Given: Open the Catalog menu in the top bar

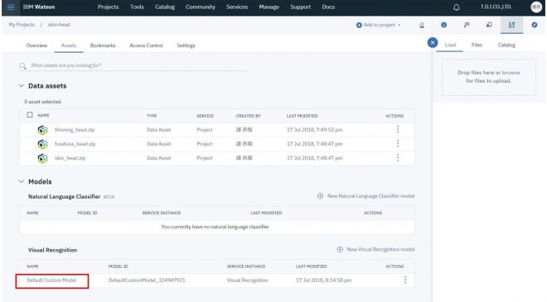Looking at the screenshot, I should 165,7.
